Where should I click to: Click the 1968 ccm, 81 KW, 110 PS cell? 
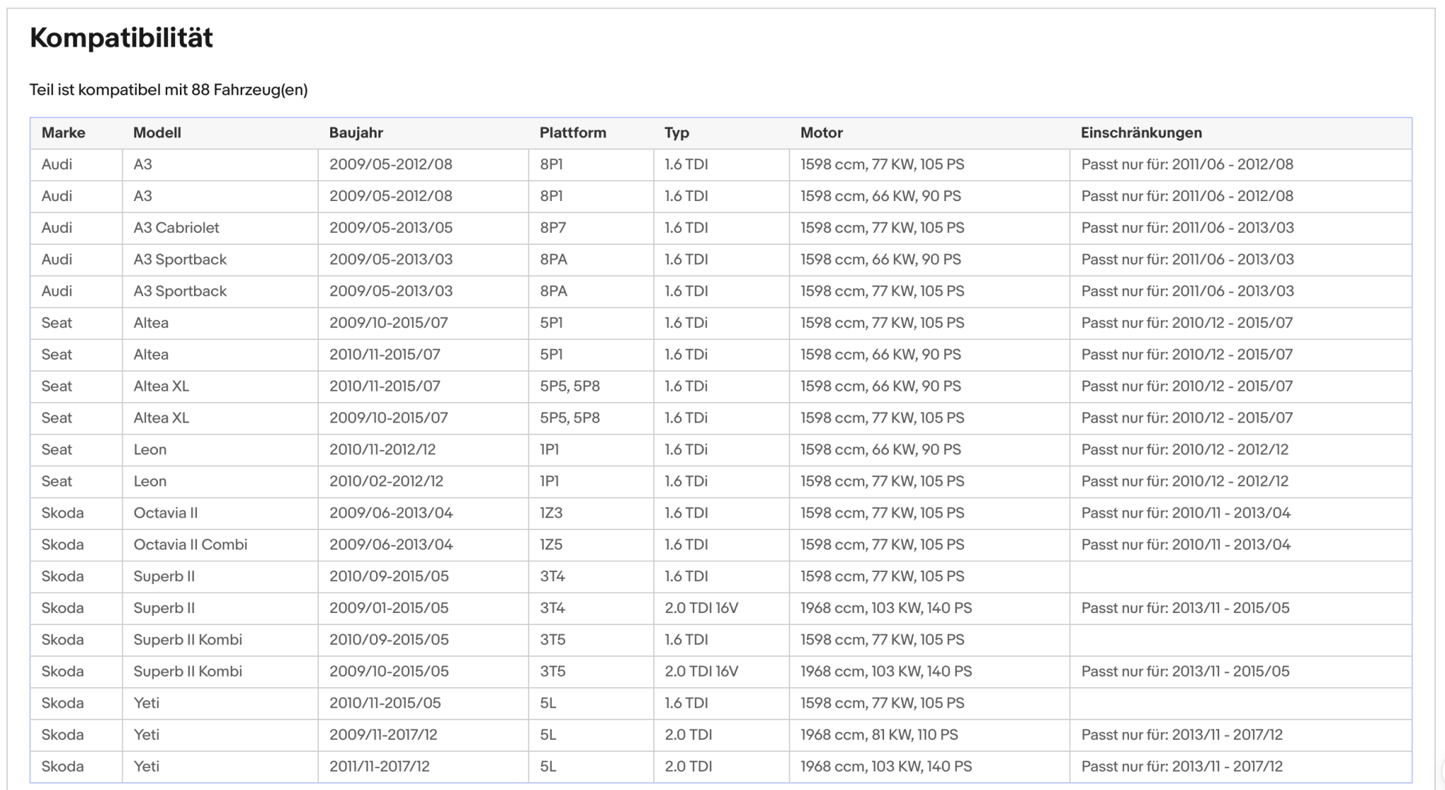(x=929, y=735)
